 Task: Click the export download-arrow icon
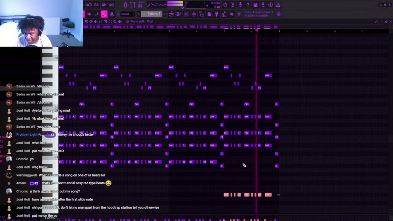pos(278,5)
